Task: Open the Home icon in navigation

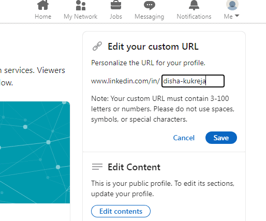Action: 43,5
